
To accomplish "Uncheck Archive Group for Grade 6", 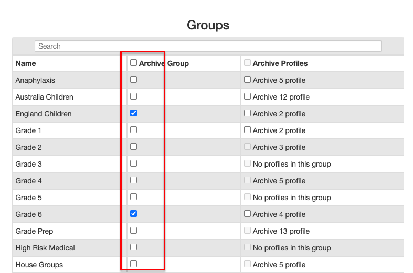I will click(x=134, y=214).
